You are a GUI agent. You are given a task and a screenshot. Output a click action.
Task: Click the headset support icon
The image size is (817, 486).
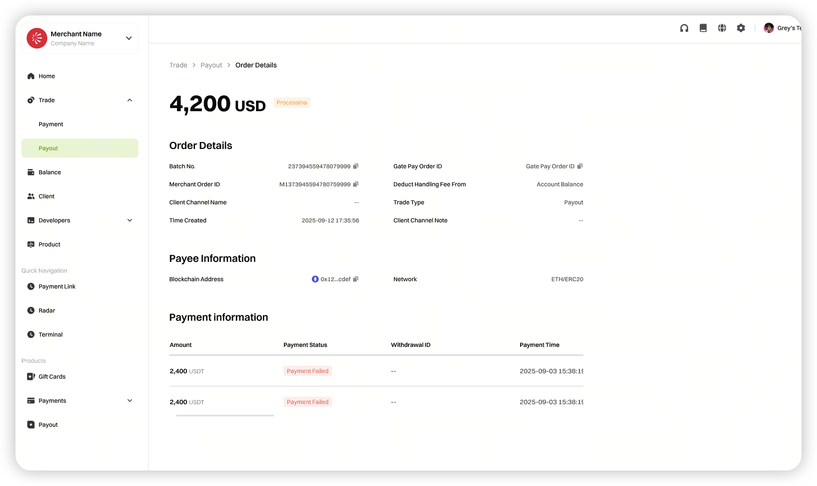coord(684,28)
